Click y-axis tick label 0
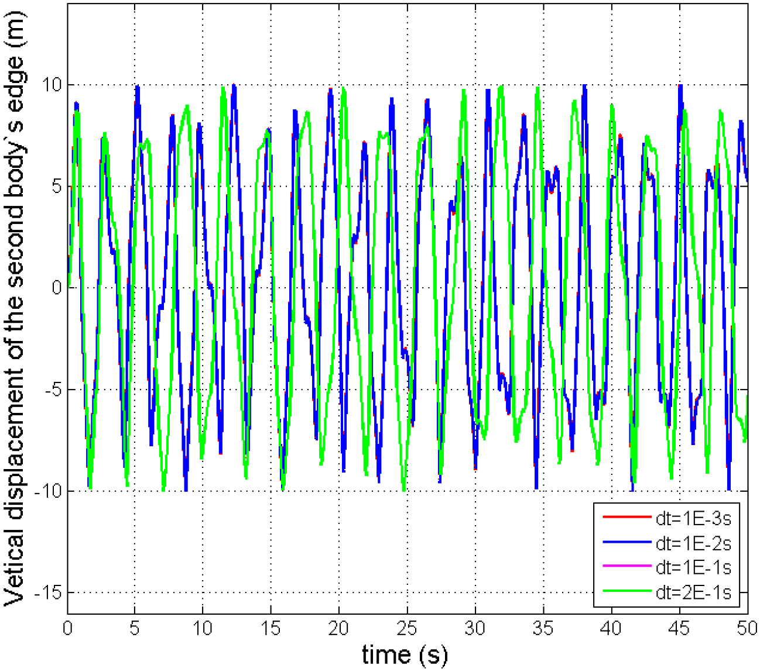The width and height of the screenshot is (760, 672). click(57, 288)
